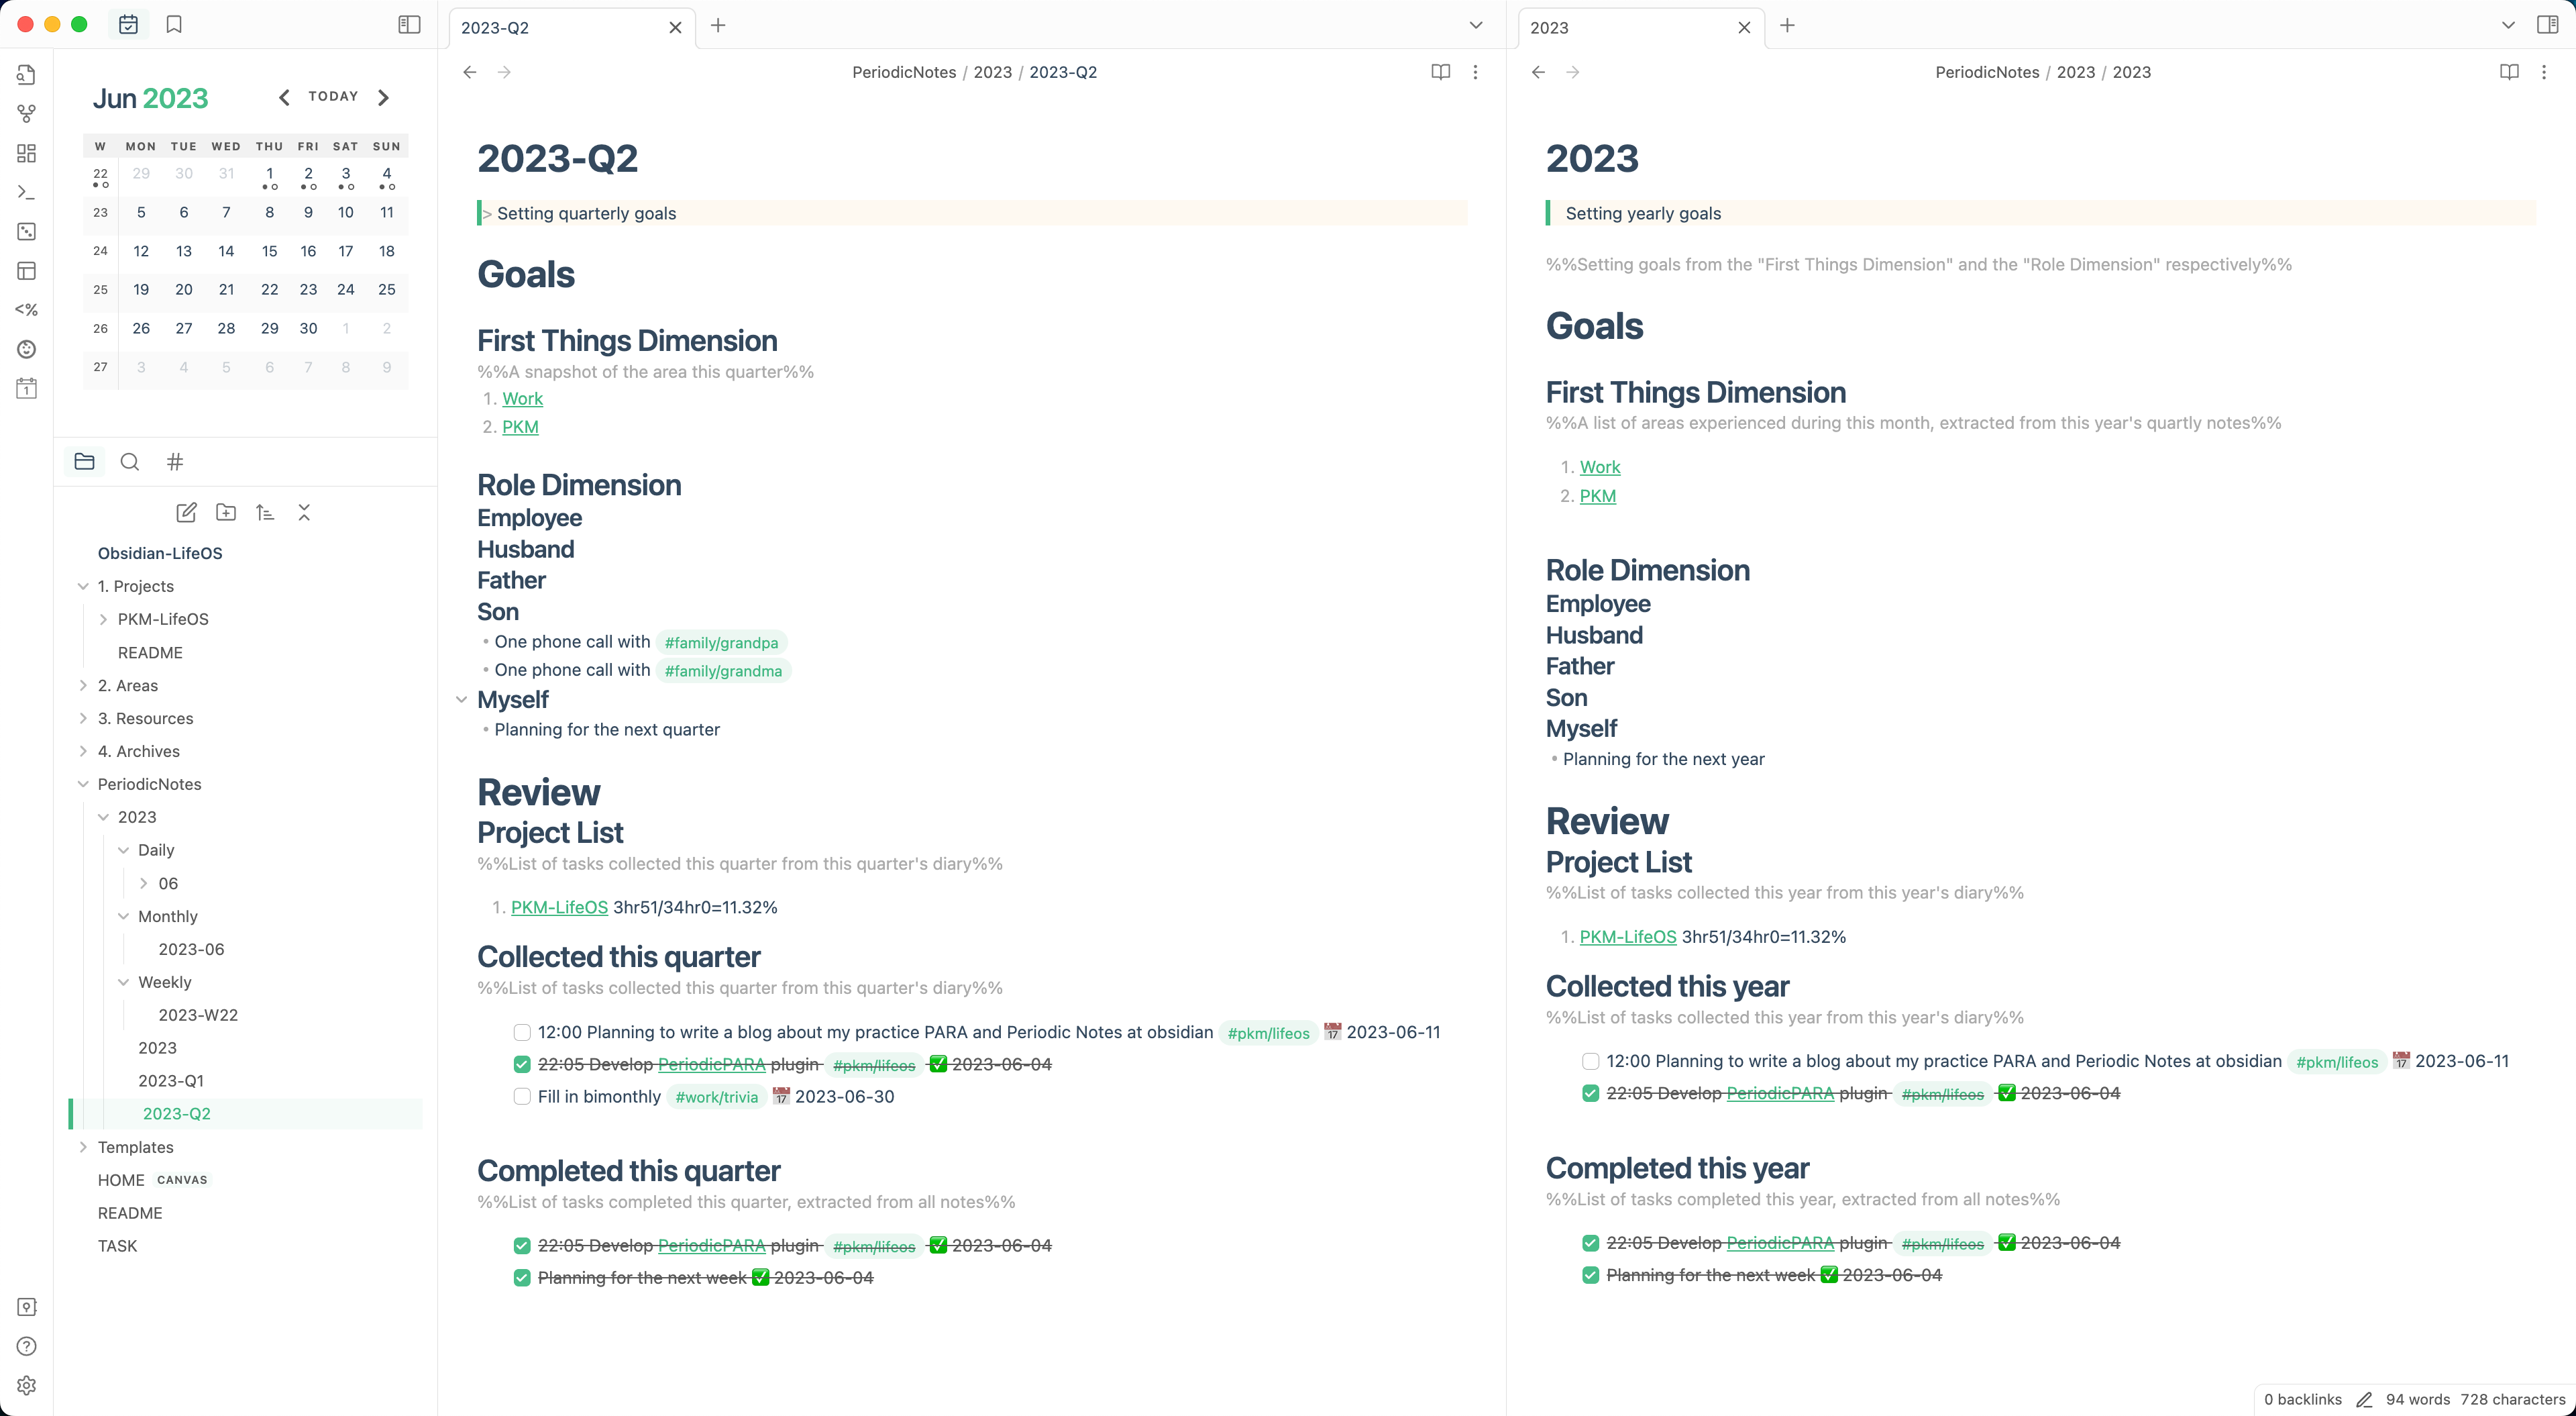Select June 15 in the calendar
This screenshot has width=2576, height=1416.
pyautogui.click(x=269, y=251)
